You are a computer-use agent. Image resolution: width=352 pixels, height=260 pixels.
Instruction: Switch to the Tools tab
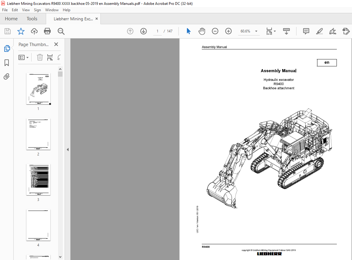pos(32,19)
